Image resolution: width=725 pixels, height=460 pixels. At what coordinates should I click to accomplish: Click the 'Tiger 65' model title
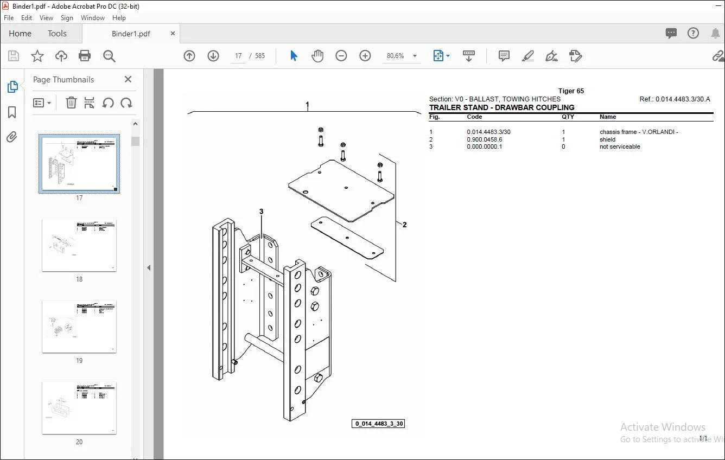pyautogui.click(x=571, y=91)
